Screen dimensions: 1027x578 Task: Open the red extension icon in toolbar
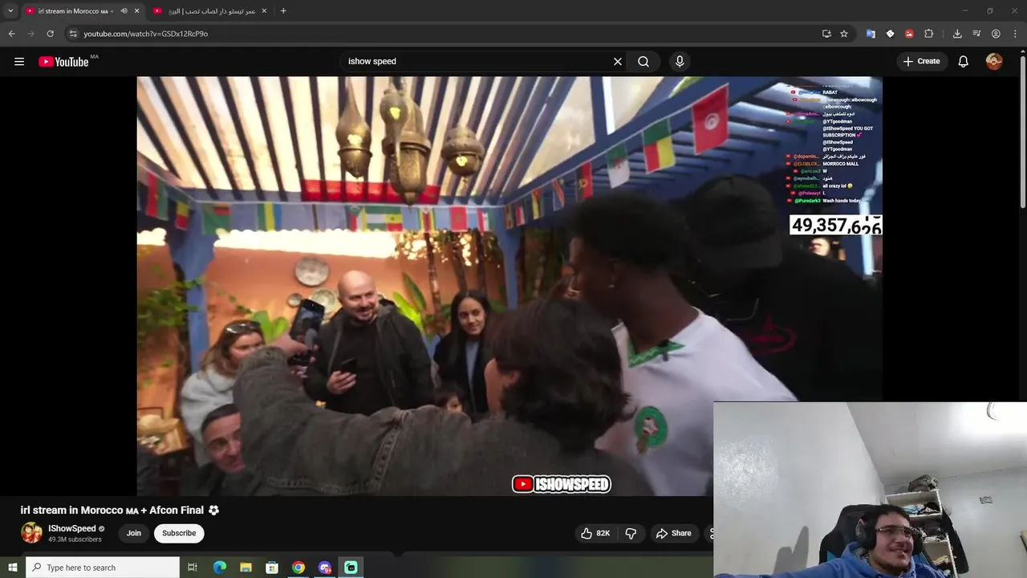909,34
